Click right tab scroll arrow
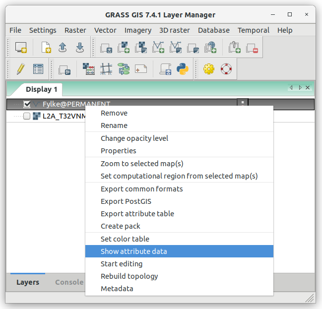Image resolution: width=322 pixels, height=309 pixels. [300, 88]
